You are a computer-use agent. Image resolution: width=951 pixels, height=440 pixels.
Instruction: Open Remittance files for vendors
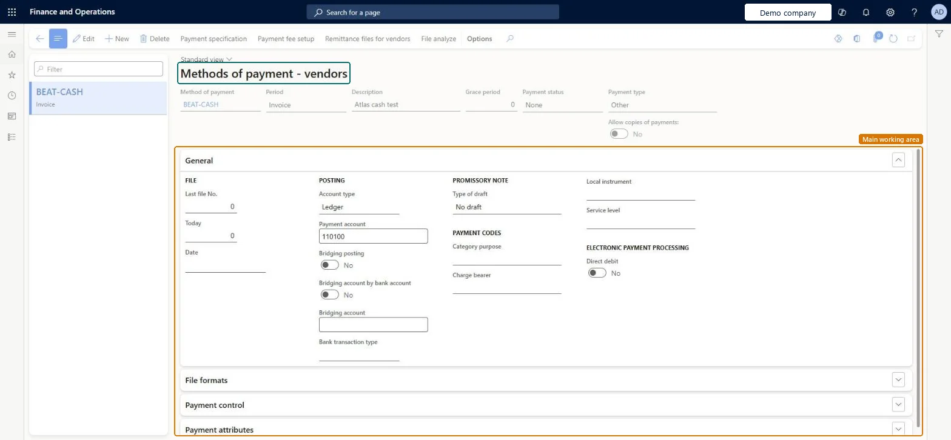click(368, 39)
